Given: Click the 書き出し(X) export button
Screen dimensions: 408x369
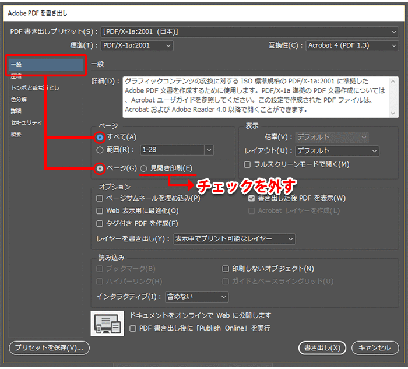Looking at the screenshot, I should pyautogui.click(x=322, y=348).
